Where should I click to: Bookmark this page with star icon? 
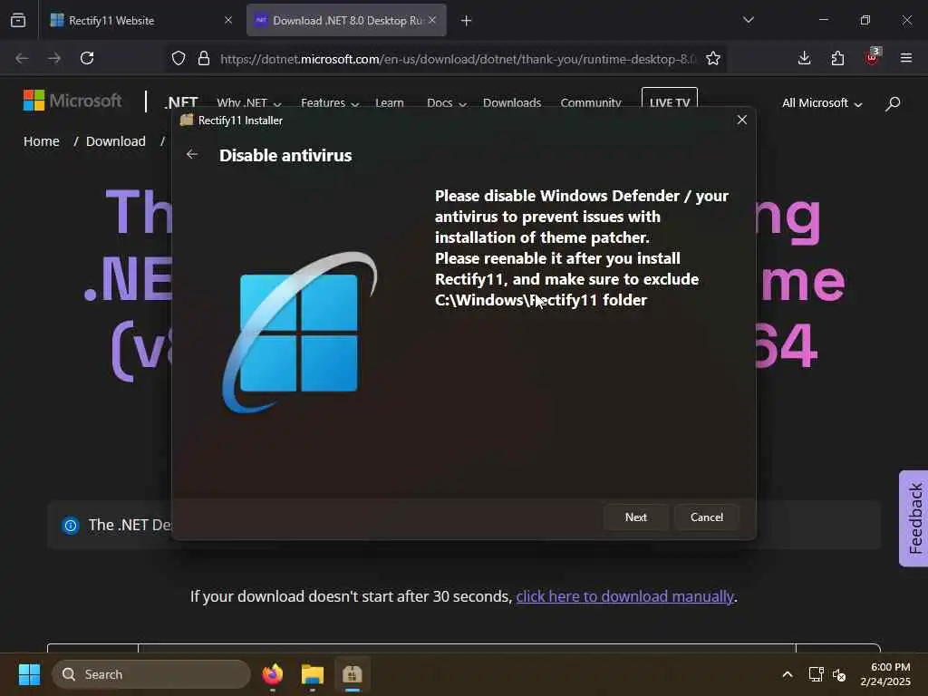click(x=713, y=58)
